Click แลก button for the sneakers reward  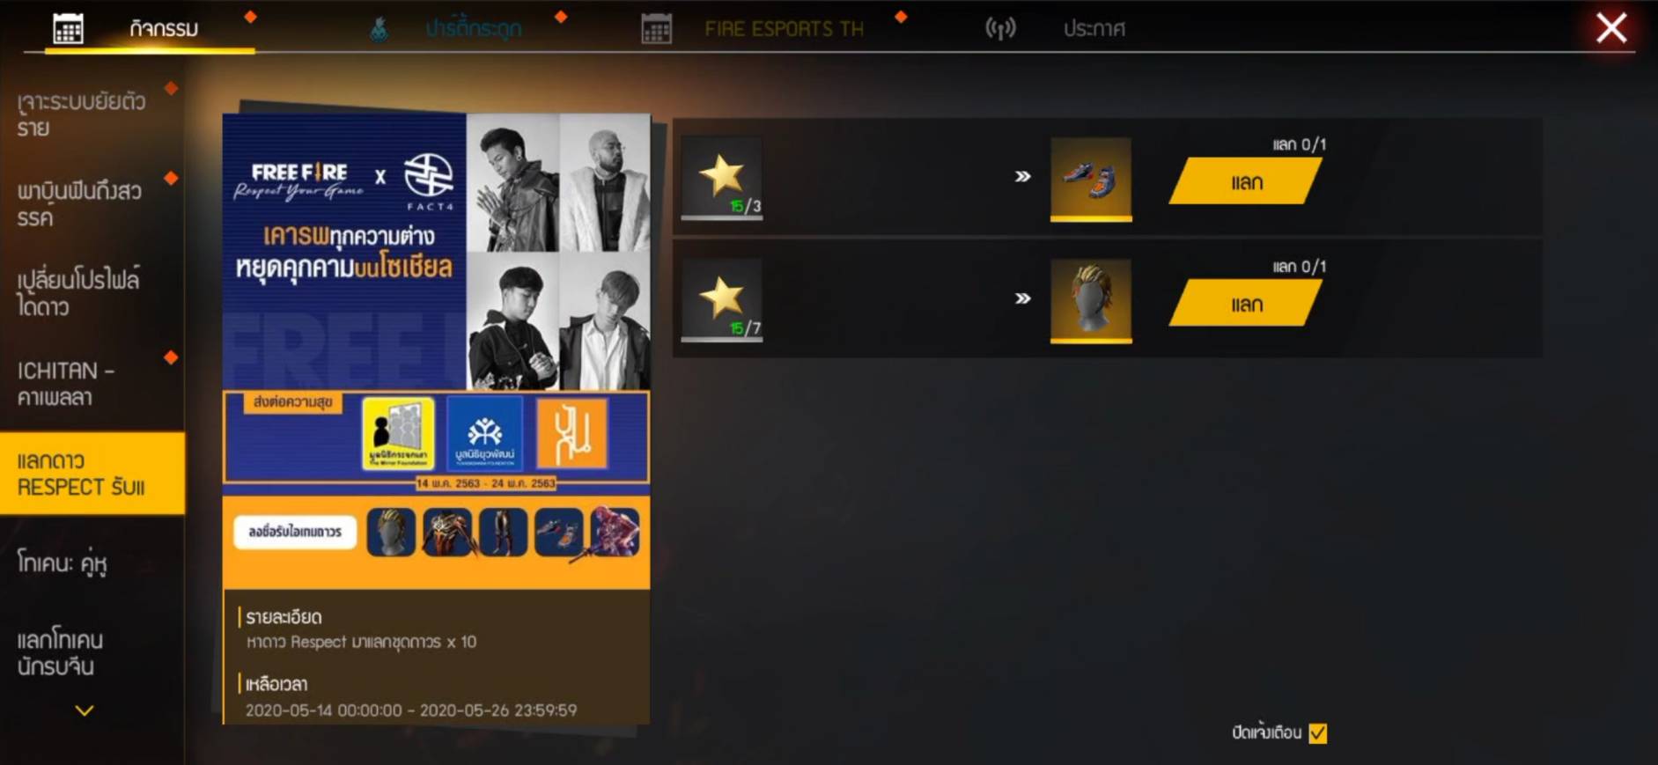pos(1245,181)
